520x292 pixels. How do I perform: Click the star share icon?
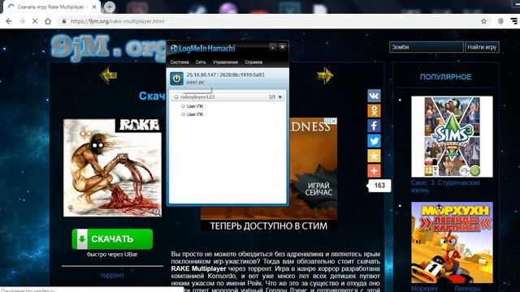pyautogui.click(x=374, y=156)
